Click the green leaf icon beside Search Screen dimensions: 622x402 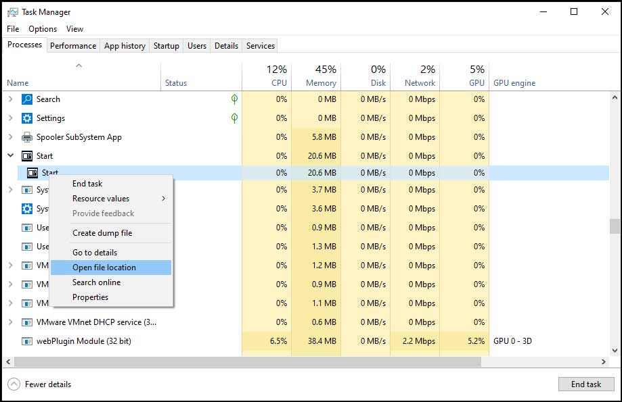(x=234, y=99)
